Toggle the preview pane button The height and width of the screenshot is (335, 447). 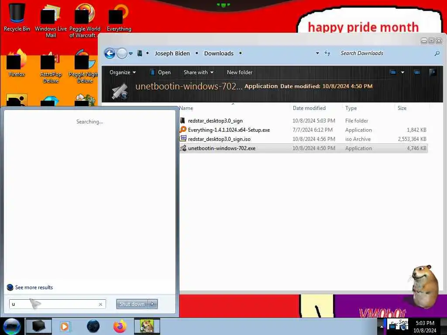pos(417,72)
